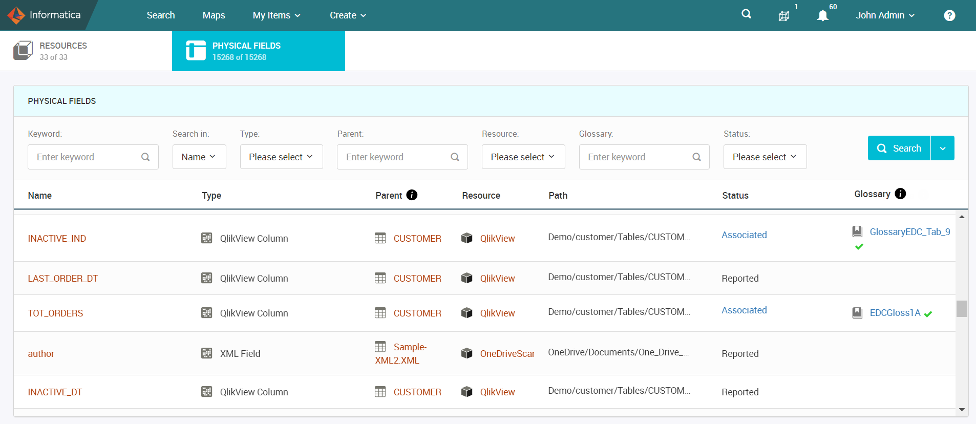Image resolution: width=976 pixels, height=424 pixels.
Task: Click Associated status in TOT_ORDERS row
Action: coord(744,310)
